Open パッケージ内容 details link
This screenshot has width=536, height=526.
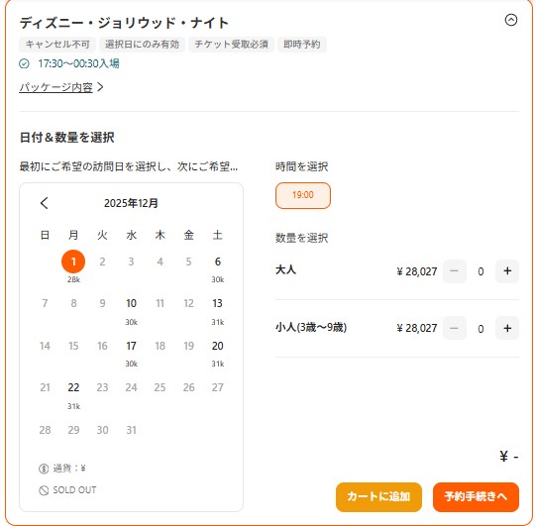click(x=55, y=87)
